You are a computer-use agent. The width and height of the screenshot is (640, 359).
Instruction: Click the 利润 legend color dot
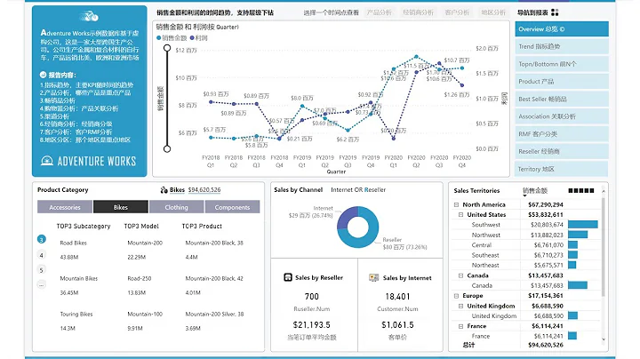pos(192,38)
